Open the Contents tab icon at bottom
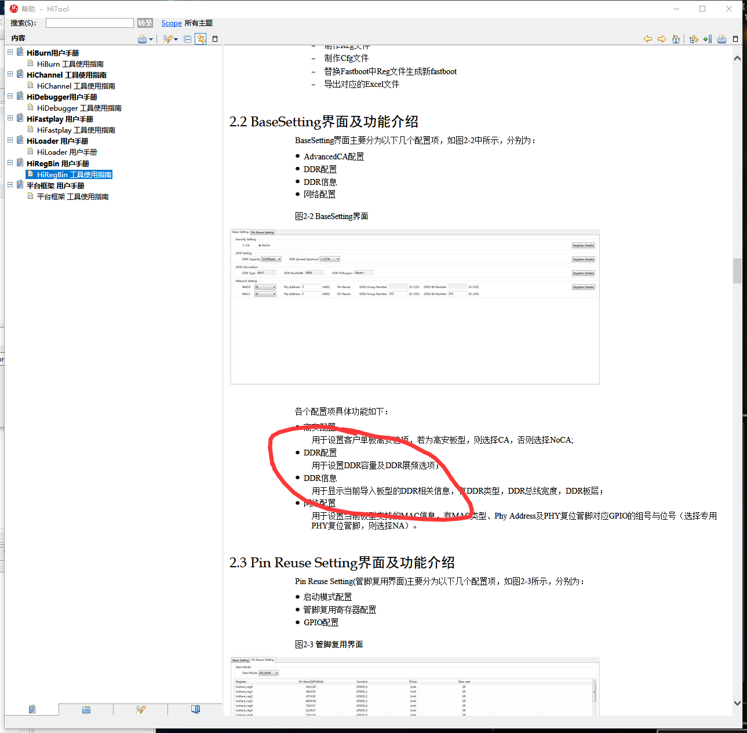Viewport: 747px width, 733px height. [32, 709]
